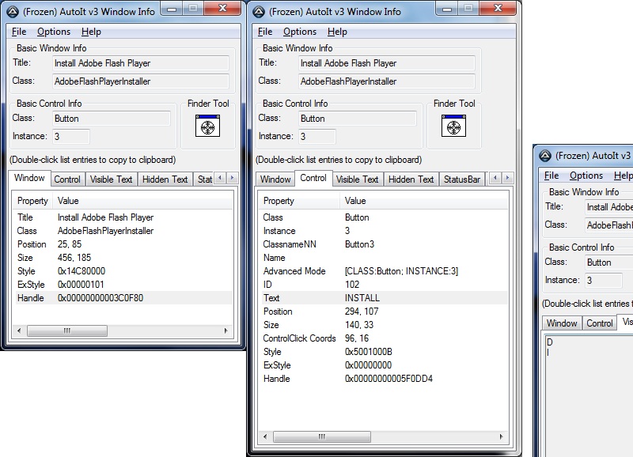Select the Text value INSTALL

pos(362,298)
